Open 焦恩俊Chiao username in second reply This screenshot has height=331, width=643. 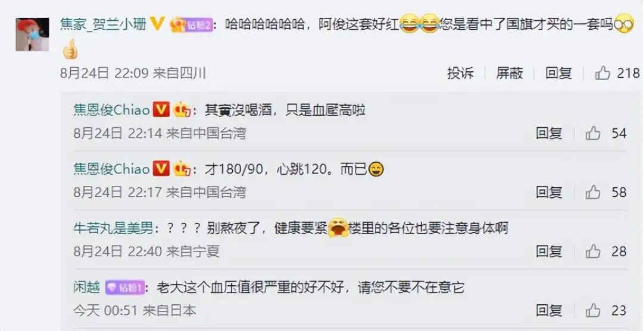point(111,169)
